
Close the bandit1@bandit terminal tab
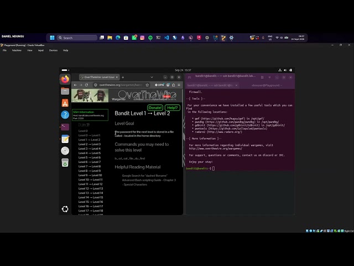(x=236, y=85)
